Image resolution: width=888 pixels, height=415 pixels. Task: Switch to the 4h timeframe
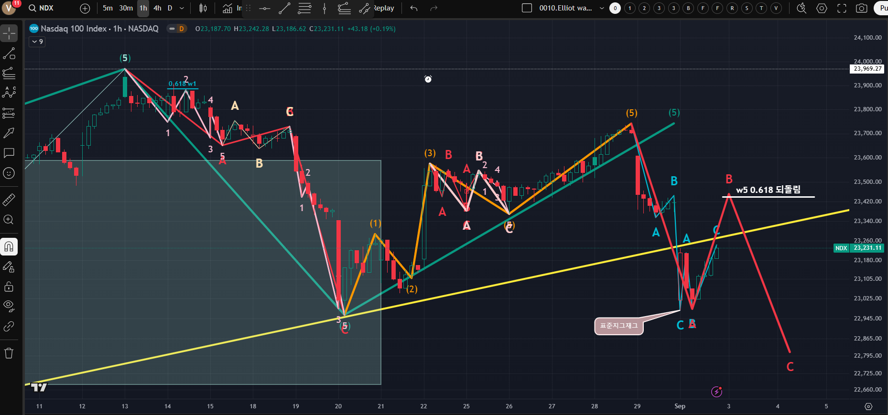tap(157, 8)
